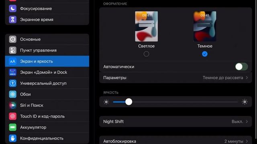The image size is (257, 144).
Task: Open Night Shift settings chevron
Action: tap(247, 122)
